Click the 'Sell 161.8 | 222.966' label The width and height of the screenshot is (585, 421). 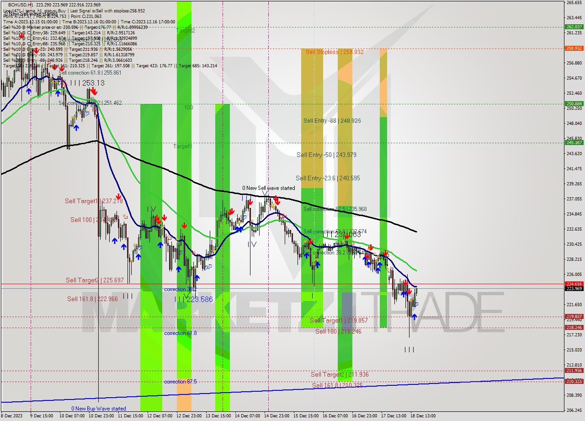coord(92,299)
